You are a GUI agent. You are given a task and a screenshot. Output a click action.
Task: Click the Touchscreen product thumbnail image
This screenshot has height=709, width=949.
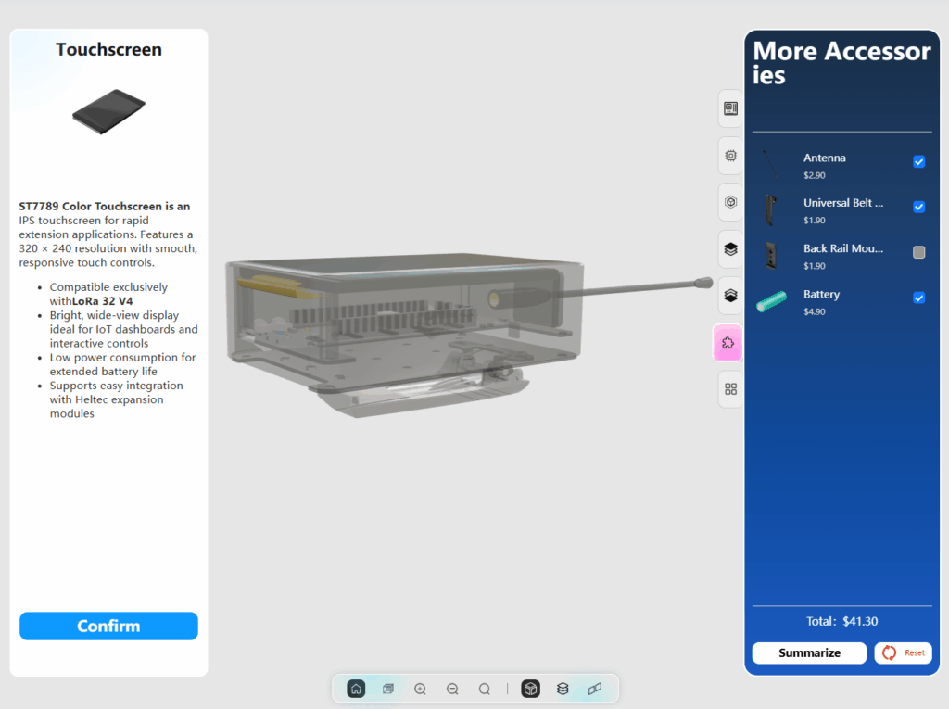click(109, 111)
